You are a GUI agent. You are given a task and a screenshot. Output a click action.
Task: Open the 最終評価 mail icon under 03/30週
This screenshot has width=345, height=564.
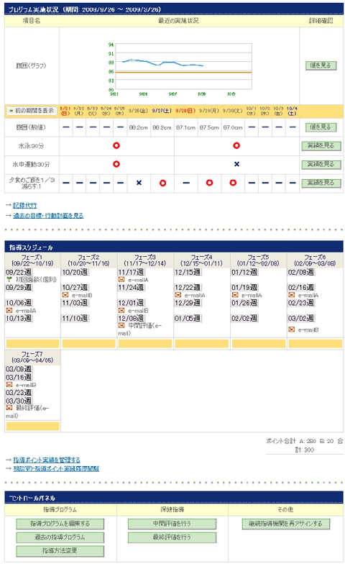click(x=9, y=407)
